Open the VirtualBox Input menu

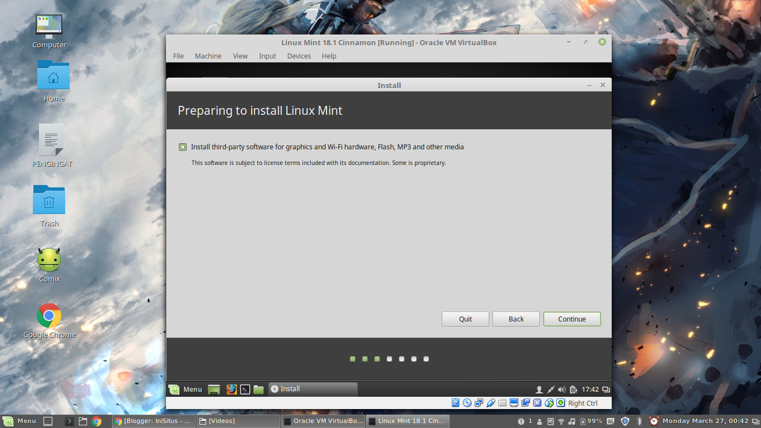pyautogui.click(x=267, y=56)
